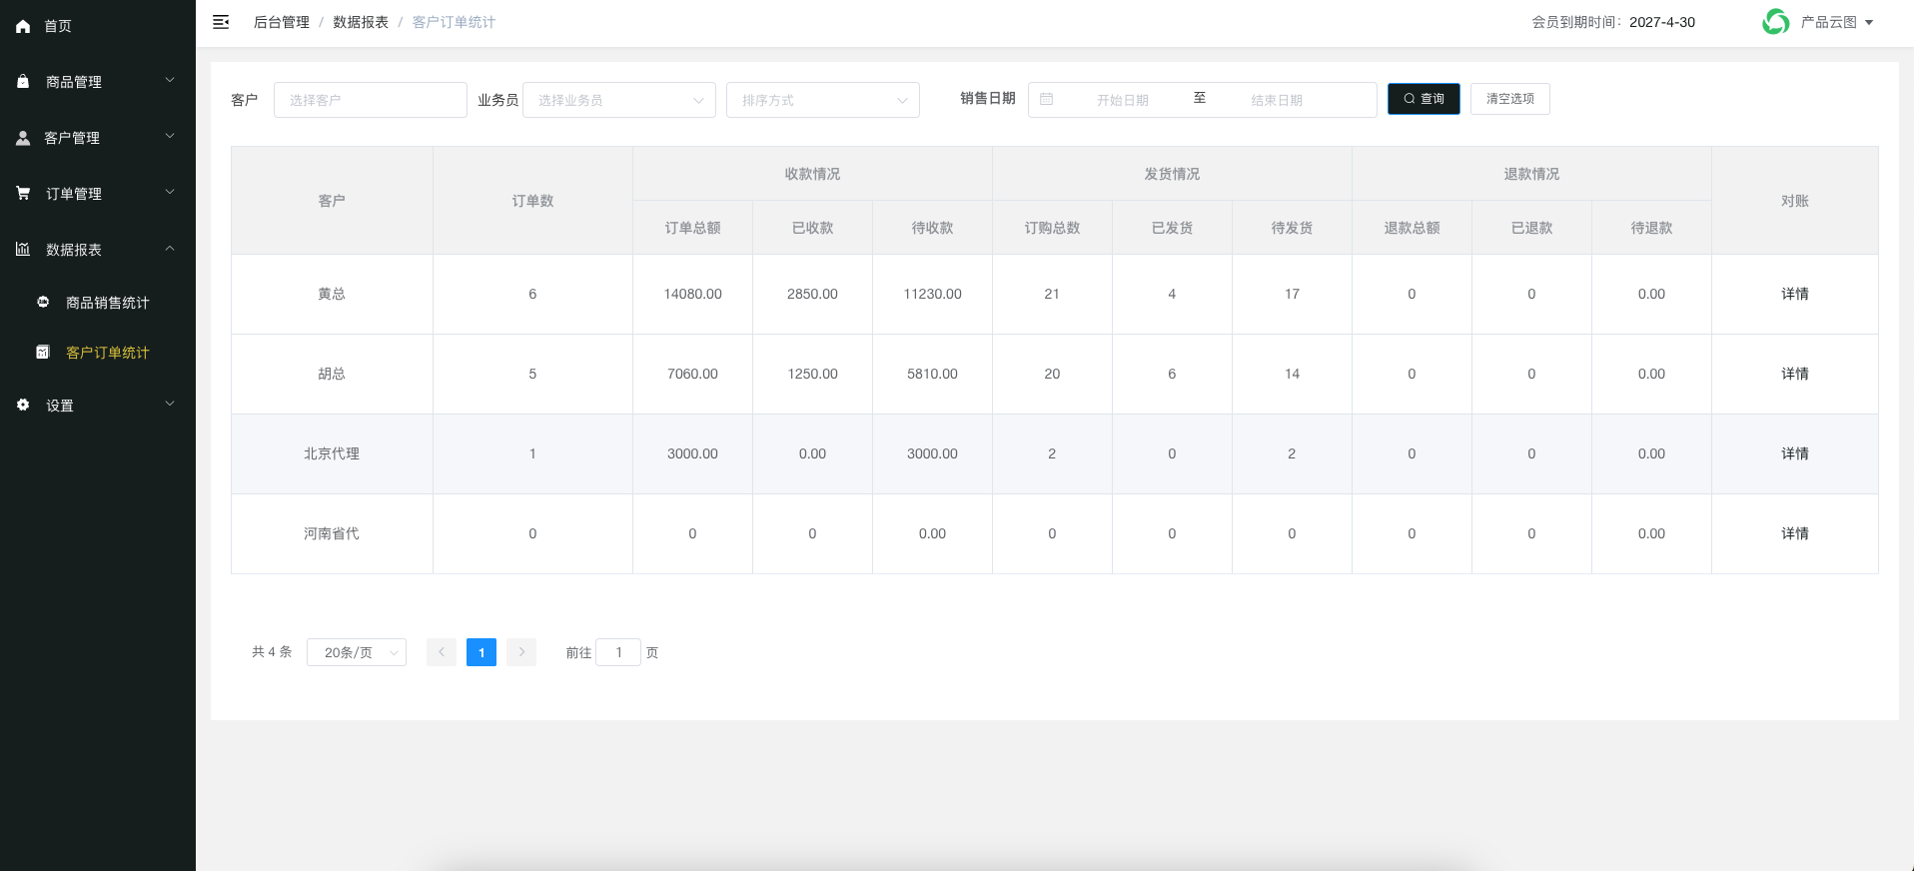This screenshot has width=1914, height=871.
Task: Expand the 客户管理 submenu chevron
Action: pos(170,136)
